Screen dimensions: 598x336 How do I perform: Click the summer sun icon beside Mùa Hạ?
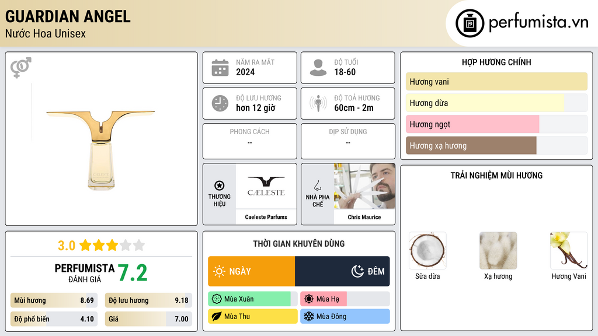(309, 299)
